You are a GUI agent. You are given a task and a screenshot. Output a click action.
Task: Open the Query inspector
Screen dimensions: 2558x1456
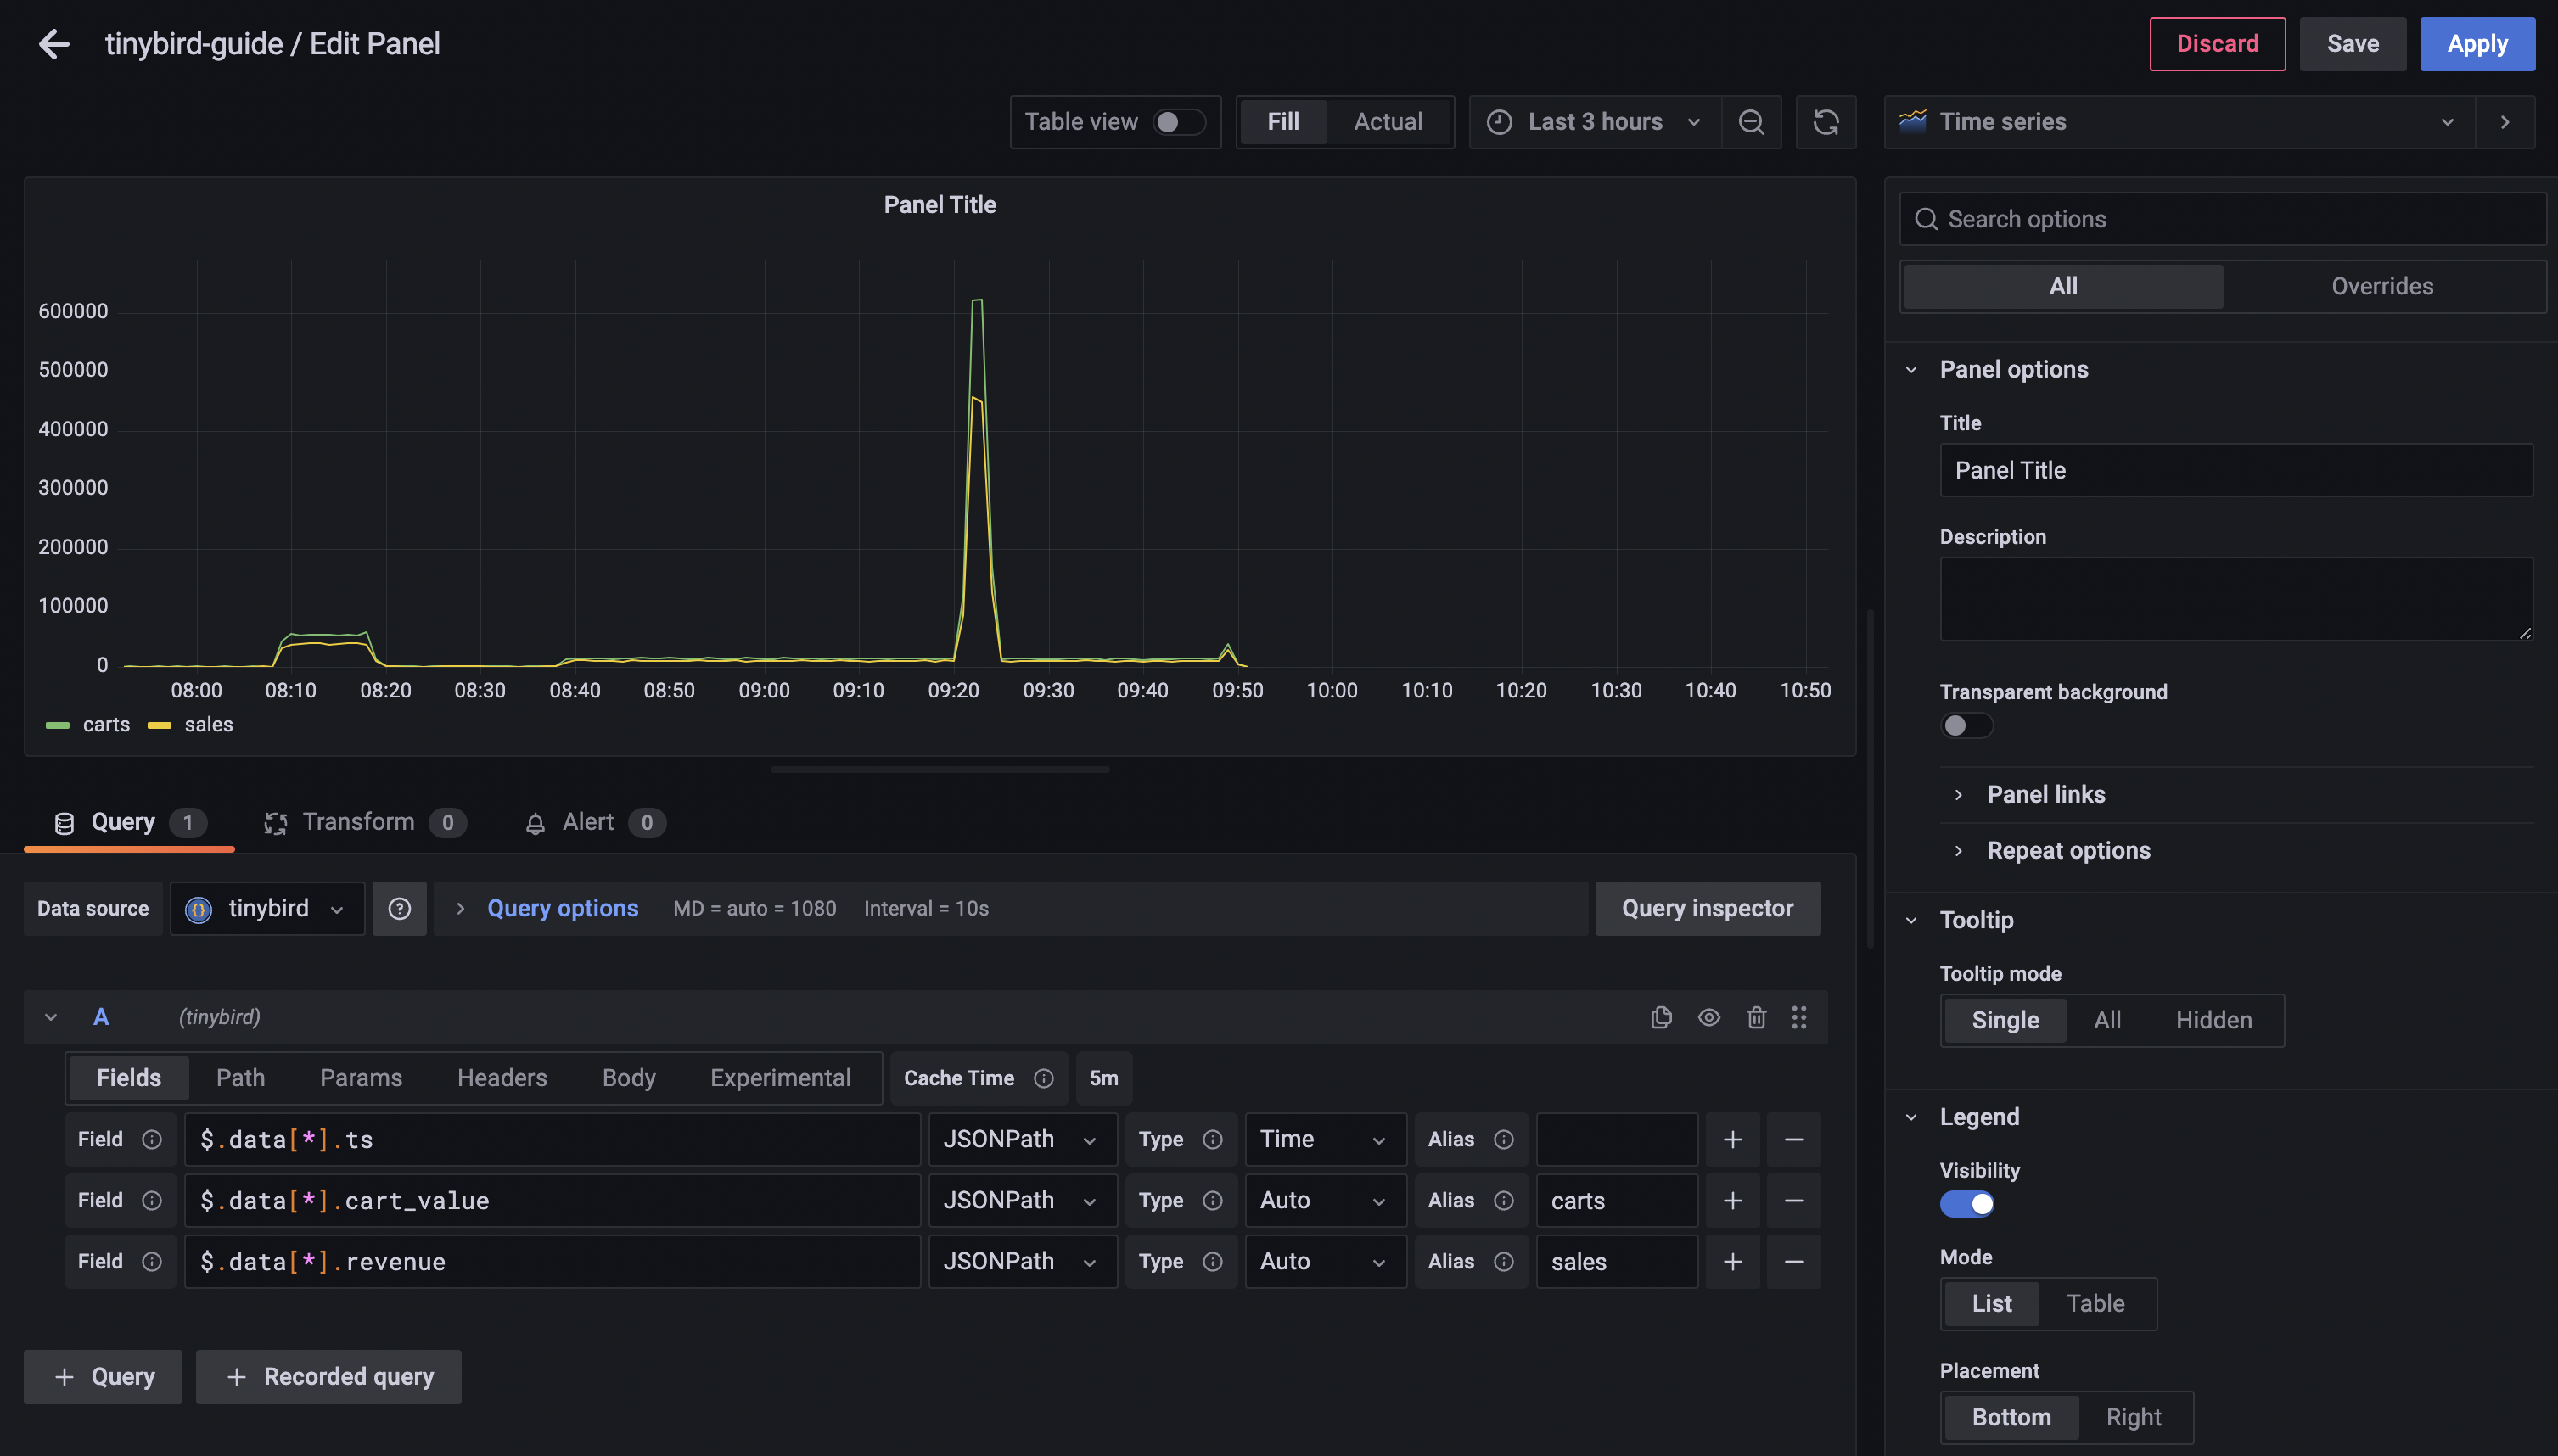point(1707,908)
